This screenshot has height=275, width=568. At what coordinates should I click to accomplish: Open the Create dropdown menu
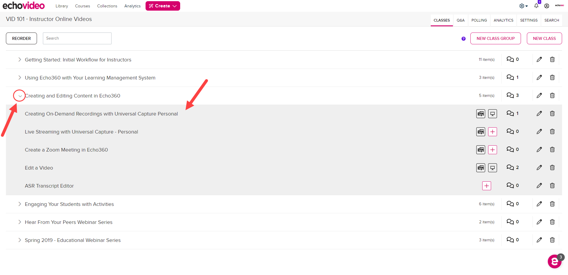coord(163,6)
